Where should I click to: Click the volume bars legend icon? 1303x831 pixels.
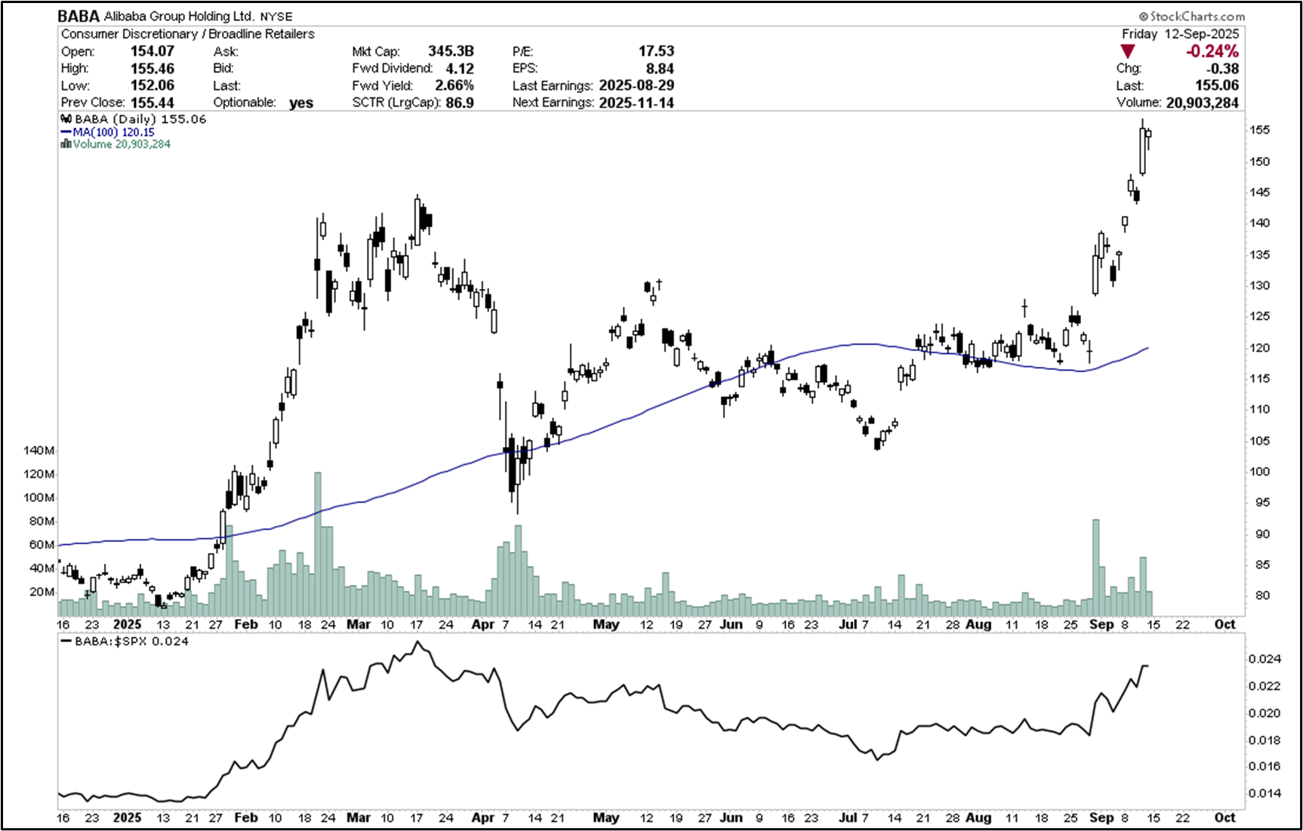66,143
